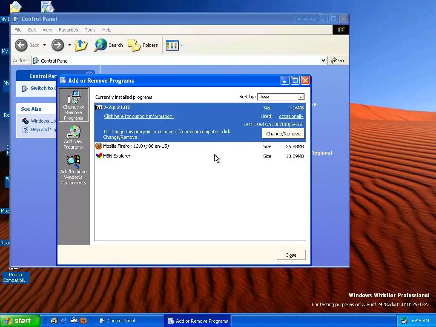The image size is (436, 327).
Task: Open the Edit menu
Action: (x=32, y=30)
